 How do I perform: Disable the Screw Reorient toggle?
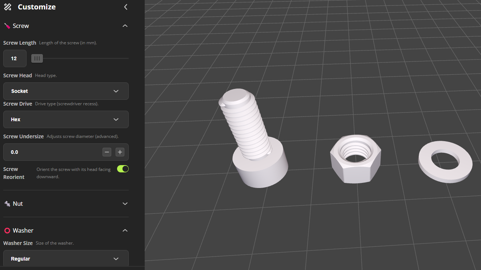pyautogui.click(x=123, y=169)
